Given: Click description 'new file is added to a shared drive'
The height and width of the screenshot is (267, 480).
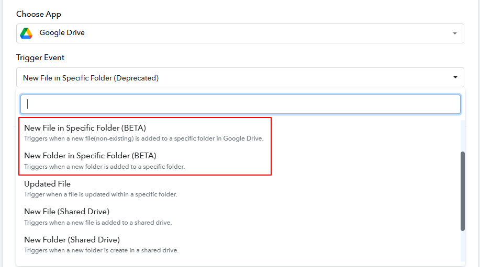Looking at the screenshot, I should click(x=98, y=222).
